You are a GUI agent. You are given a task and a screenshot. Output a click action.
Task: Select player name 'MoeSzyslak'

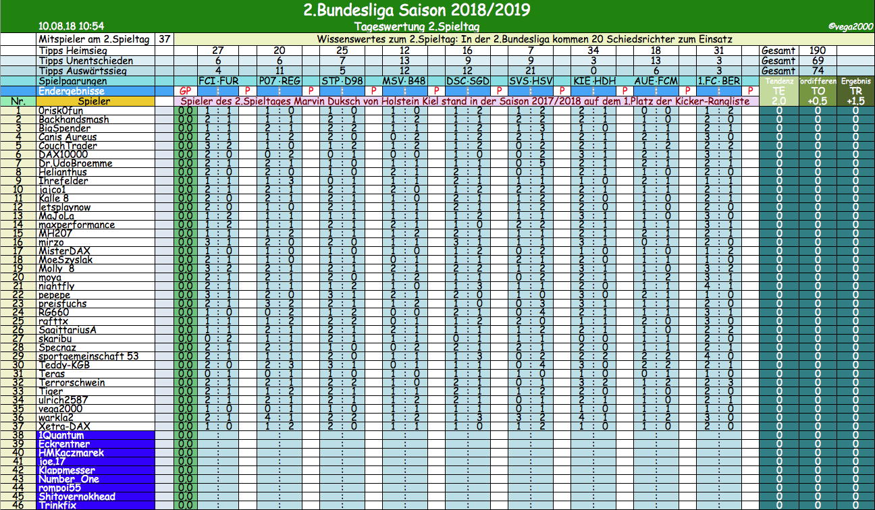tap(65, 260)
